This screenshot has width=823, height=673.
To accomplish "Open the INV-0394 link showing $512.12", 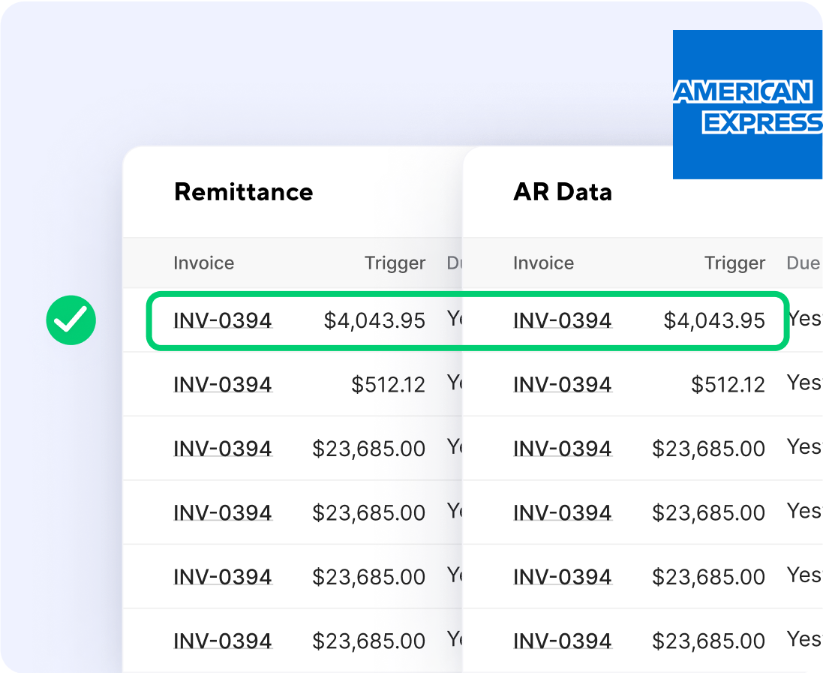I will 223,384.
